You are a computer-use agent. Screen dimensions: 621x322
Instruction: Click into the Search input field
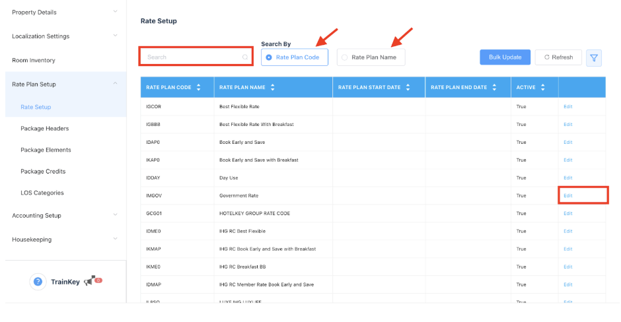(192, 57)
